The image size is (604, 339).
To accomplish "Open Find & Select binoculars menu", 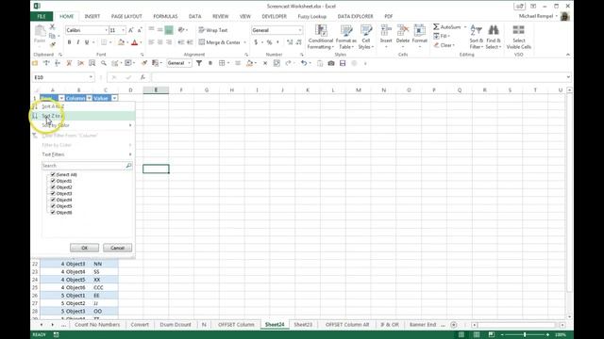I will [x=494, y=37].
